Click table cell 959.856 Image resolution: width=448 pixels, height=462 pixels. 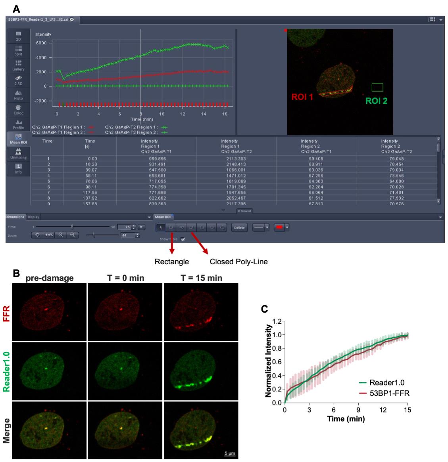[157, 159]
